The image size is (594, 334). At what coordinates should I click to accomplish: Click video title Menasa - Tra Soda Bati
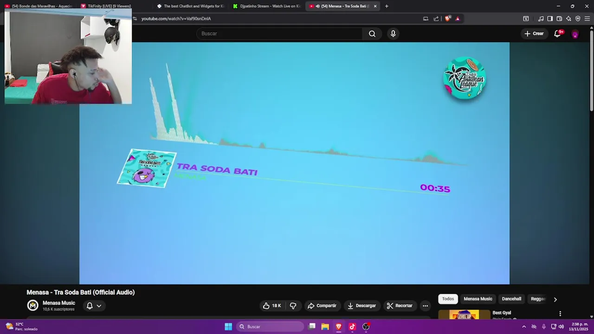coord(81,292)
